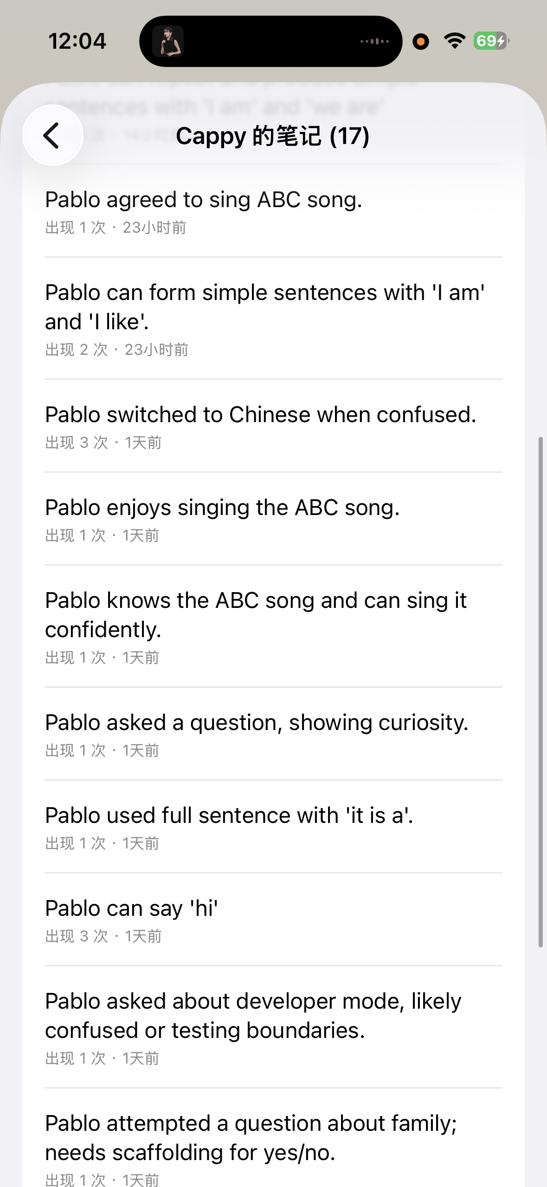Select note about family question scaffolding

pos(273,1139)
